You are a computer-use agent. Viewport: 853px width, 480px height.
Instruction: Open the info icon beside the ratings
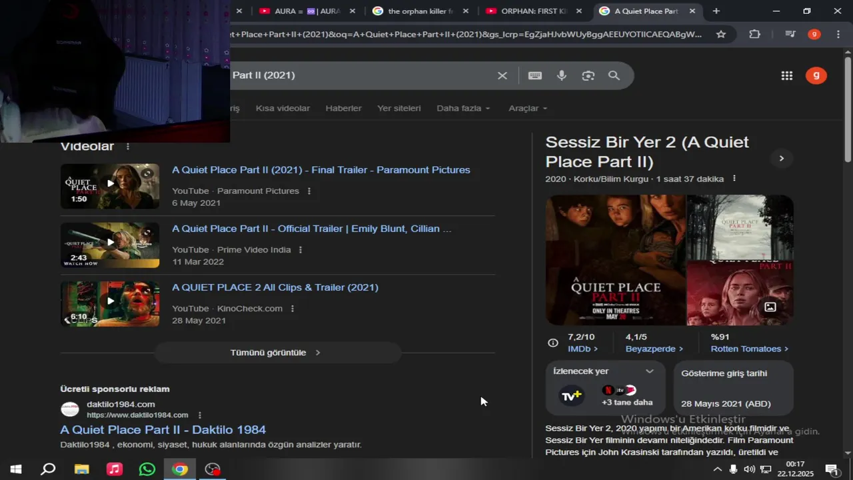coord(552,343)
